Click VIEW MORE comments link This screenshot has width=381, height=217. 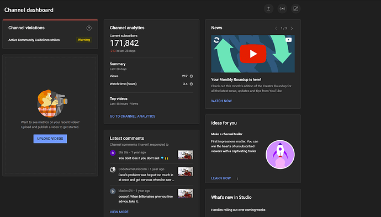119,212
